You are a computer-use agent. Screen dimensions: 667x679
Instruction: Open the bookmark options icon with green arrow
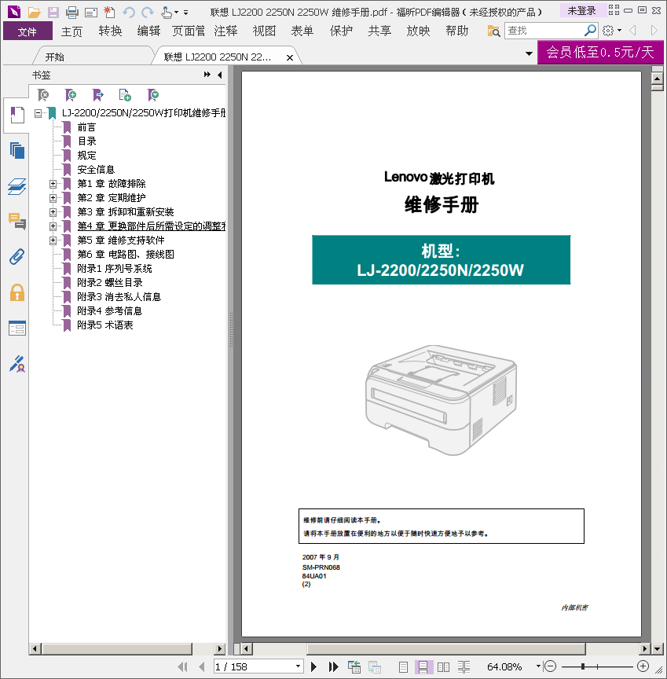(x=152, y=95)
